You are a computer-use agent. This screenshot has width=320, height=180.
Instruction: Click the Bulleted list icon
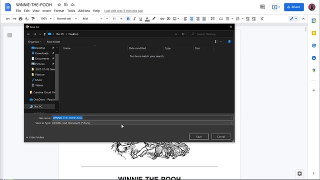tap(227, 19)
